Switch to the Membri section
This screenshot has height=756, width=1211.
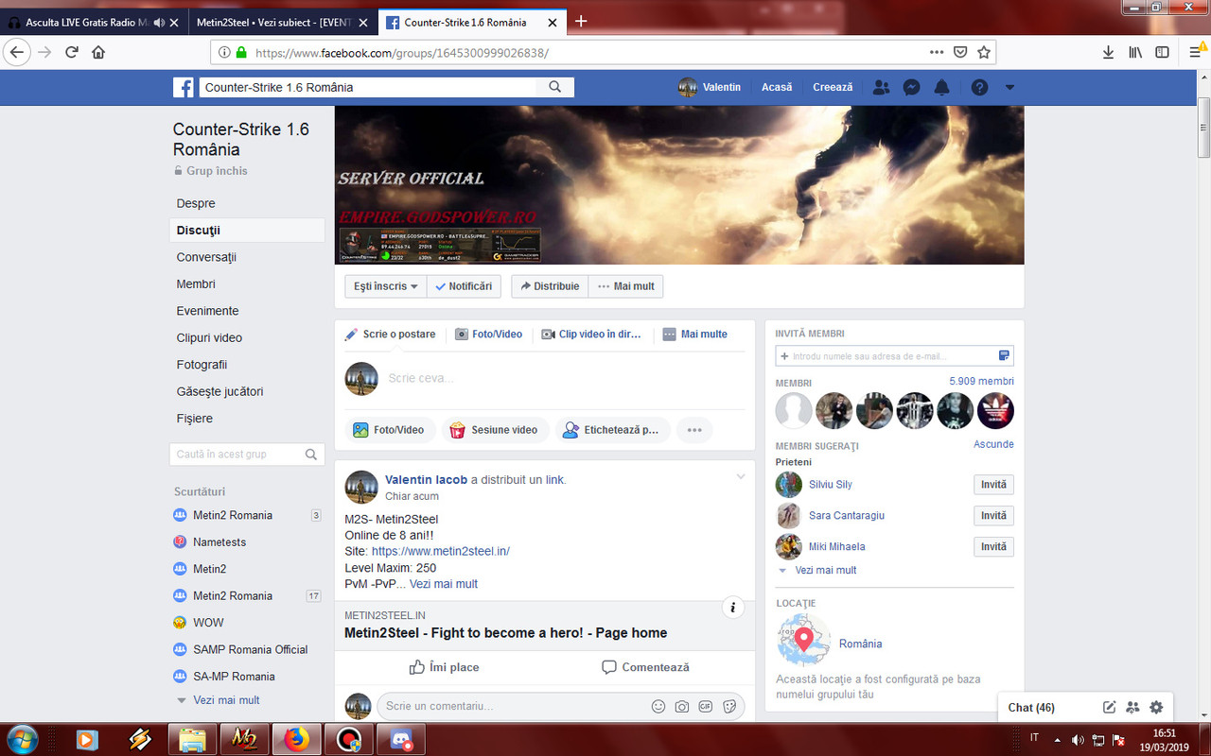pyautogui.click(x=196, y=283)
